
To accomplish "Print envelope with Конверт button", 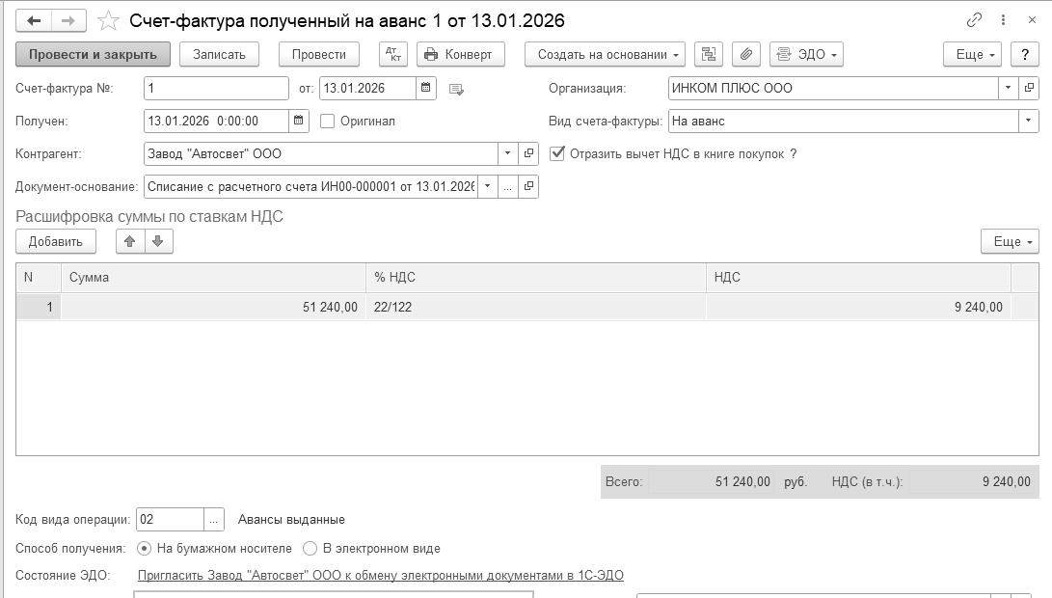I will coord(460,54).
